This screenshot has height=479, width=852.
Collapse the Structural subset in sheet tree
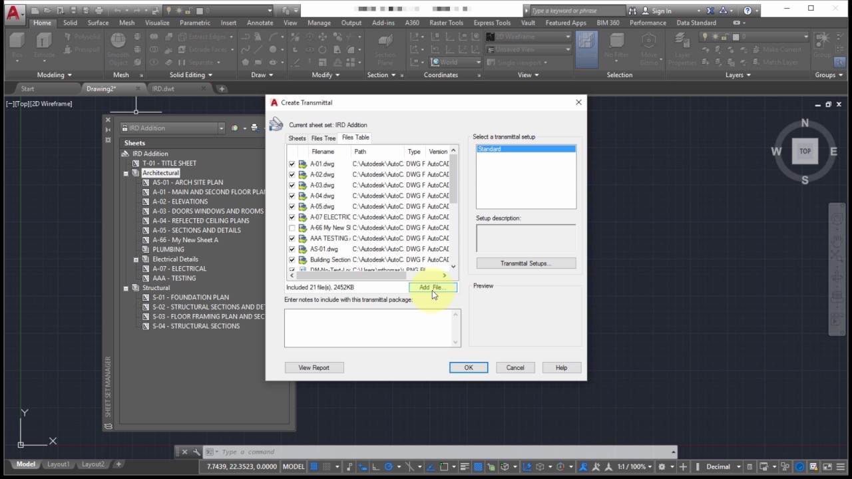coord(126,288)
